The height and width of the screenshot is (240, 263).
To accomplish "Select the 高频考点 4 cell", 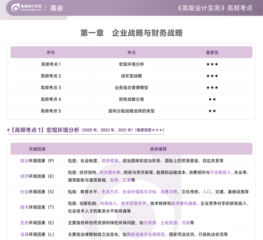I will pos(51,99).
